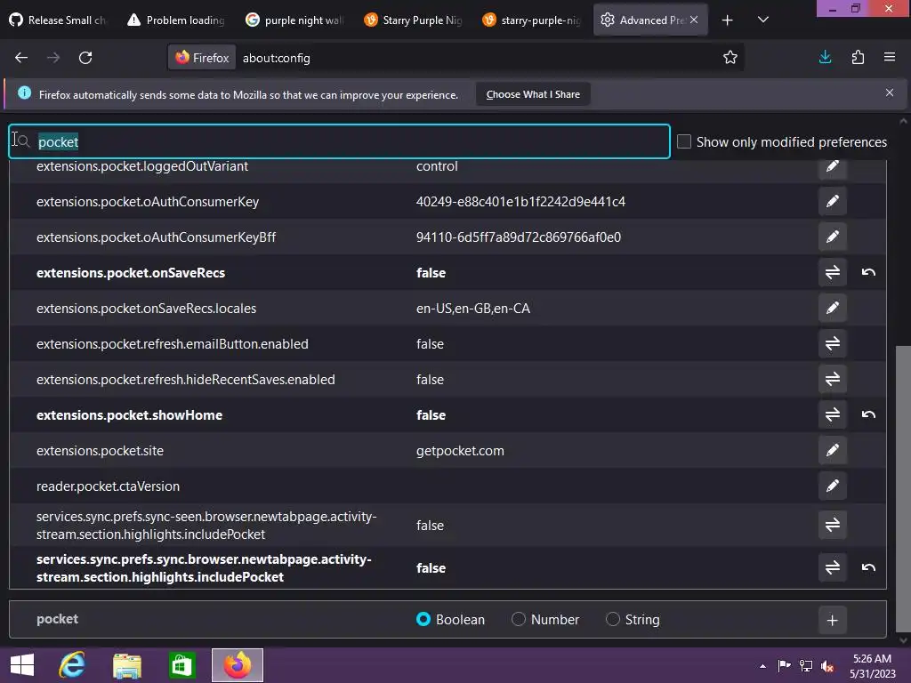This screenshot has height=683, width=911.
Task: Switch to Starry Purple Nig tab
Action: 414,20
